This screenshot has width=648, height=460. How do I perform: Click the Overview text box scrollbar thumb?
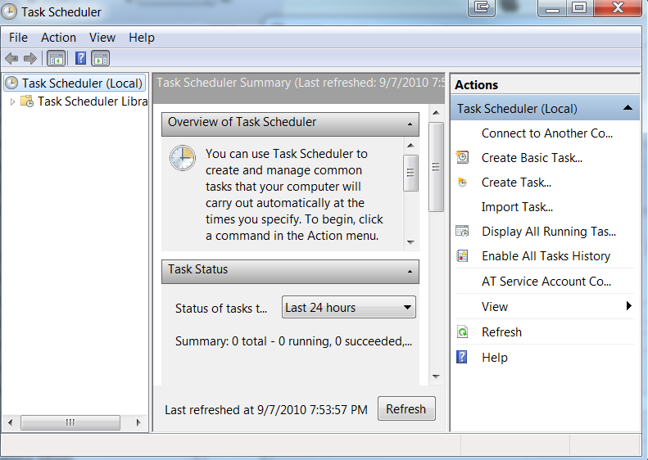tap(410, 173)
